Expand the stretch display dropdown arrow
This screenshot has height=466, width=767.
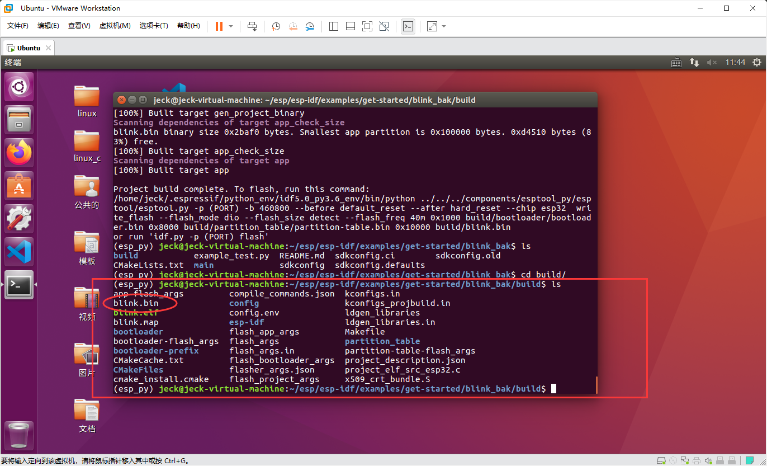(444, 26)
